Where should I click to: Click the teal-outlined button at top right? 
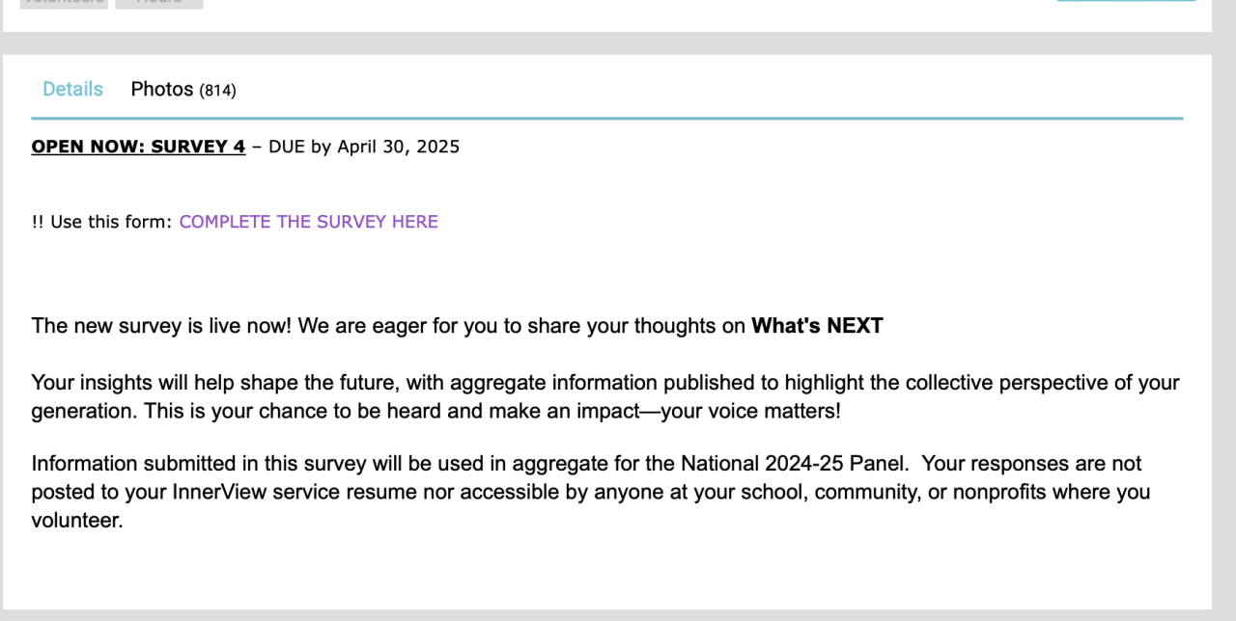(x=1125, y=2)
